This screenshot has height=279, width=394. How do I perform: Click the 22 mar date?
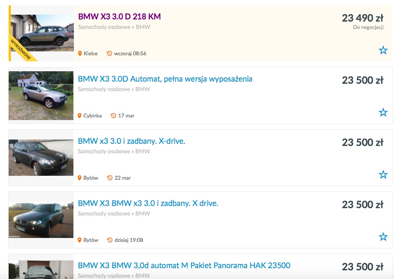coord(123,178)
